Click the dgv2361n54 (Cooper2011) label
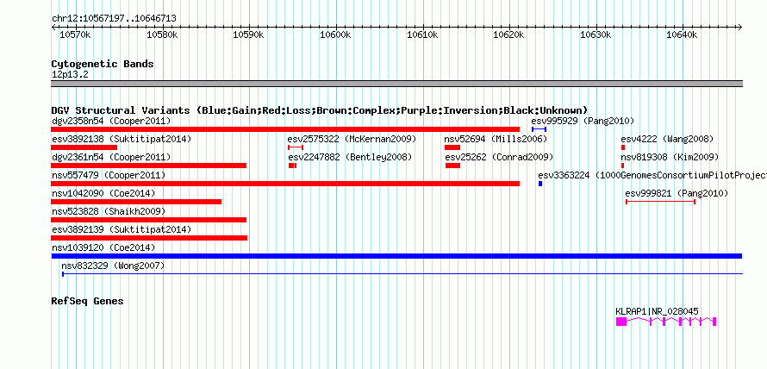Screen dimensions: 767x369 111,157
